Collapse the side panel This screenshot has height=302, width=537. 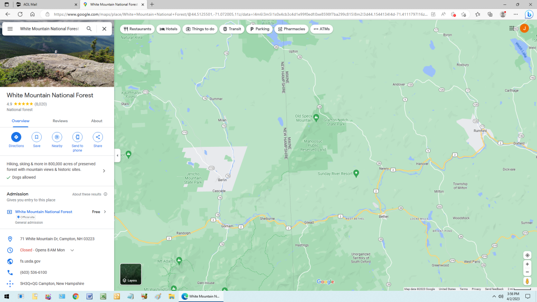pos(117,156)
